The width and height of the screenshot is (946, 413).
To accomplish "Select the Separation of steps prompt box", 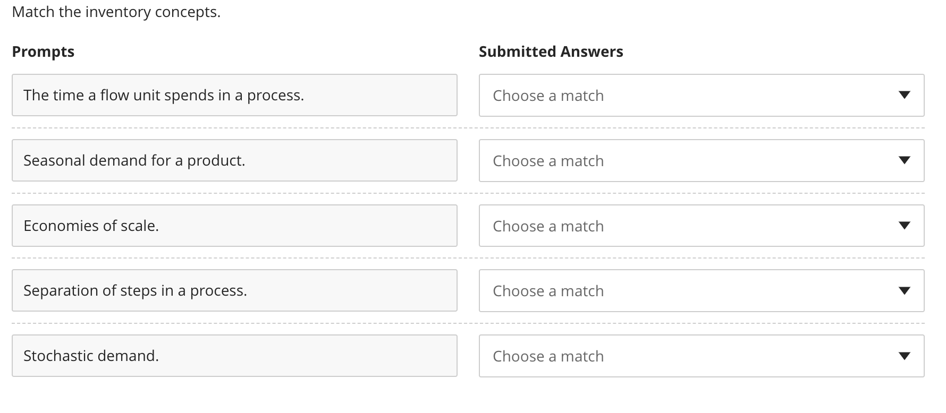I will pyautogui.click(x=234, y=290).
